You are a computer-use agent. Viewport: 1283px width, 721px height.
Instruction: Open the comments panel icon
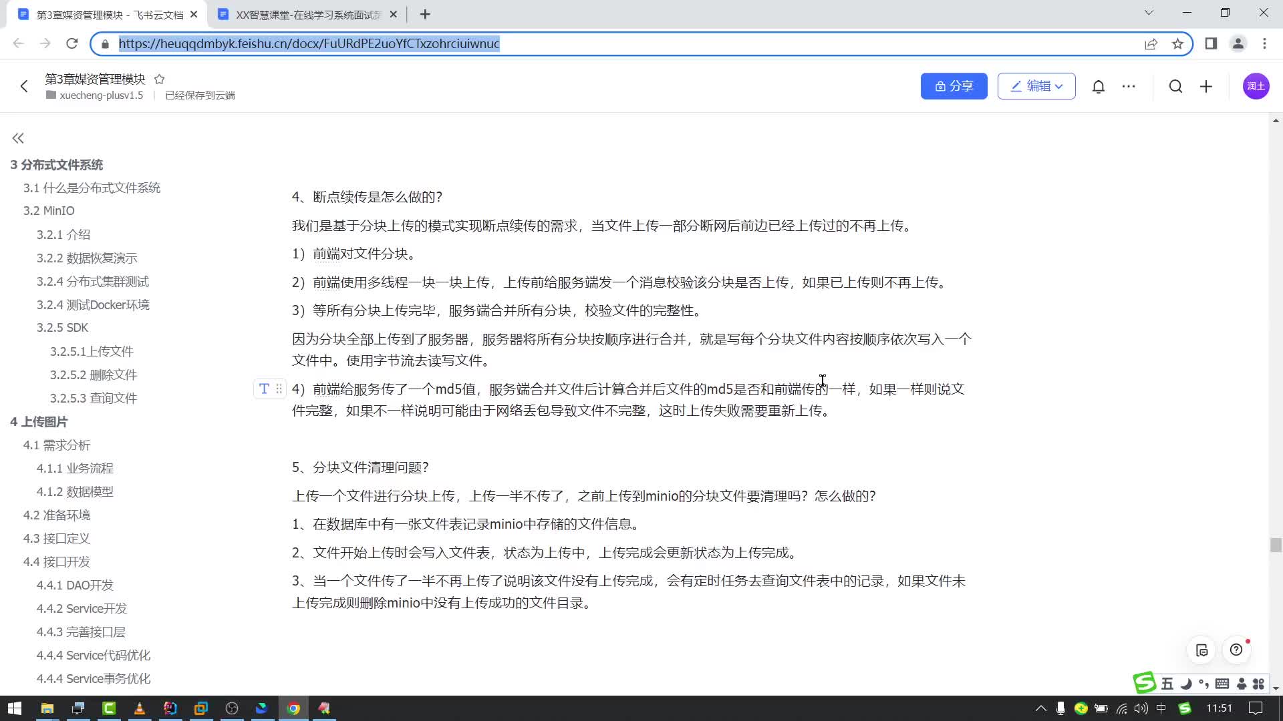(1201, 650)
